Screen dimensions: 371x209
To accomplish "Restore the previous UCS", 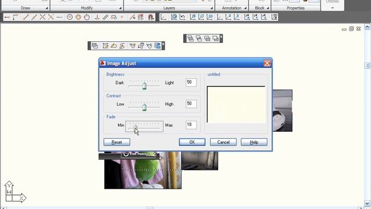I will [182, 17].
